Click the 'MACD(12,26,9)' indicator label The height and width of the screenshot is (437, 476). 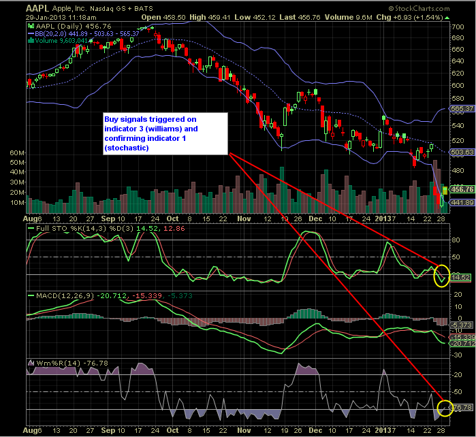tap(65, 295)
